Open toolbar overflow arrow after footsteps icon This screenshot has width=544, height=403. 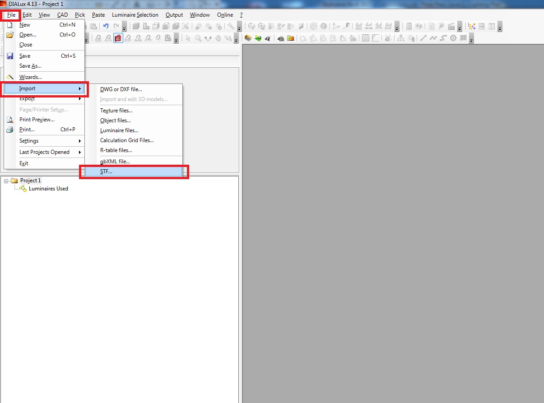(236, 38)
